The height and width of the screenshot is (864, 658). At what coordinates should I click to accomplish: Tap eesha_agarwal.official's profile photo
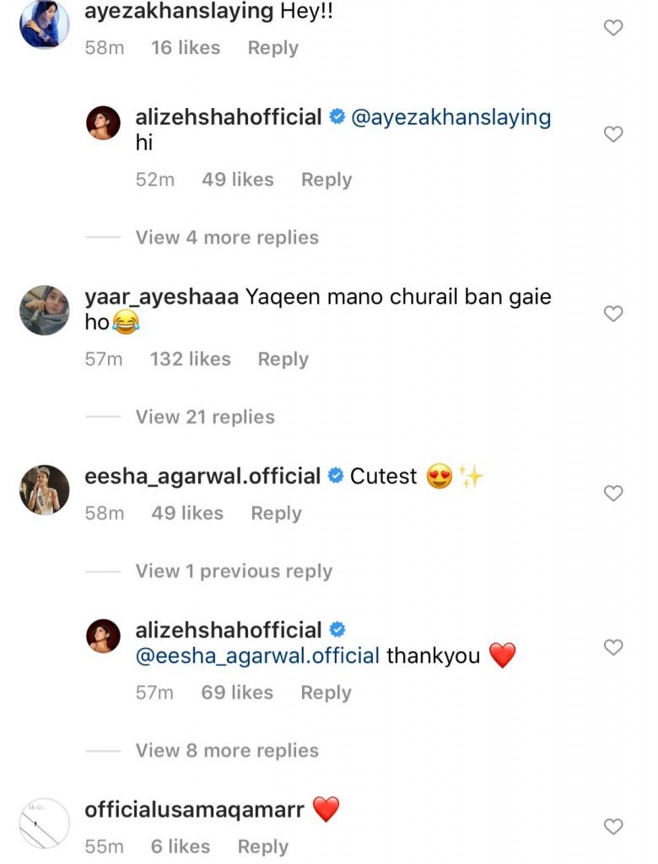44,489
